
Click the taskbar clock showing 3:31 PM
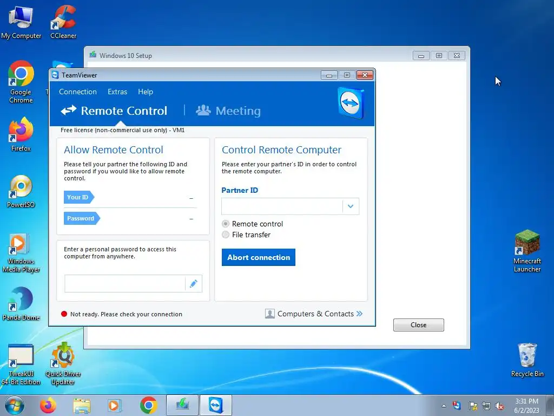[x=526, y=405]
